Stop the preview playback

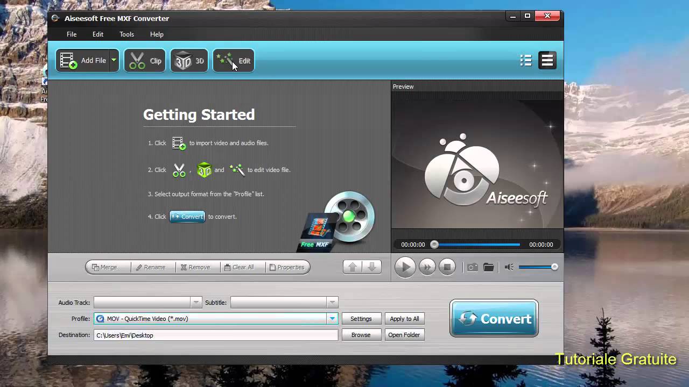click(447, 267)
